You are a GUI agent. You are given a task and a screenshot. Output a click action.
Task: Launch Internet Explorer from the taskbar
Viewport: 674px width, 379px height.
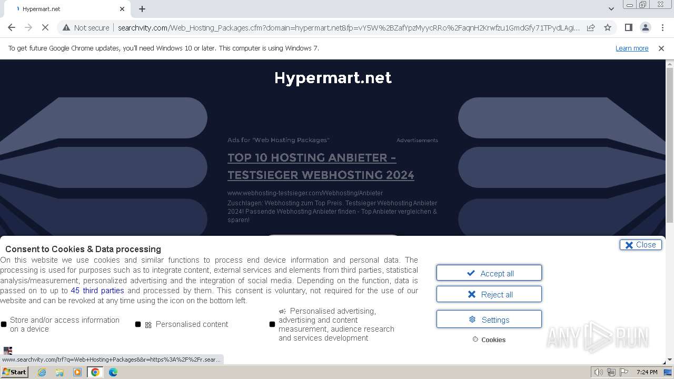coord(42,372)
